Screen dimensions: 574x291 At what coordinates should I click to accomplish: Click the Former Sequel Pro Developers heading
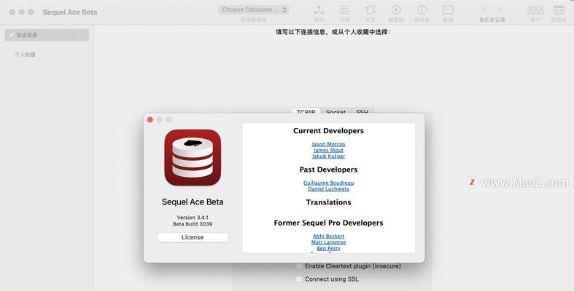click(x=328, y=223)
